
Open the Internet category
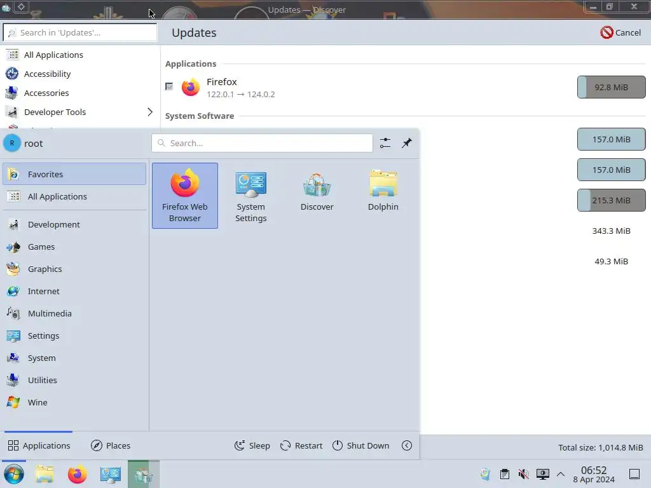click(x=74, y=291)
